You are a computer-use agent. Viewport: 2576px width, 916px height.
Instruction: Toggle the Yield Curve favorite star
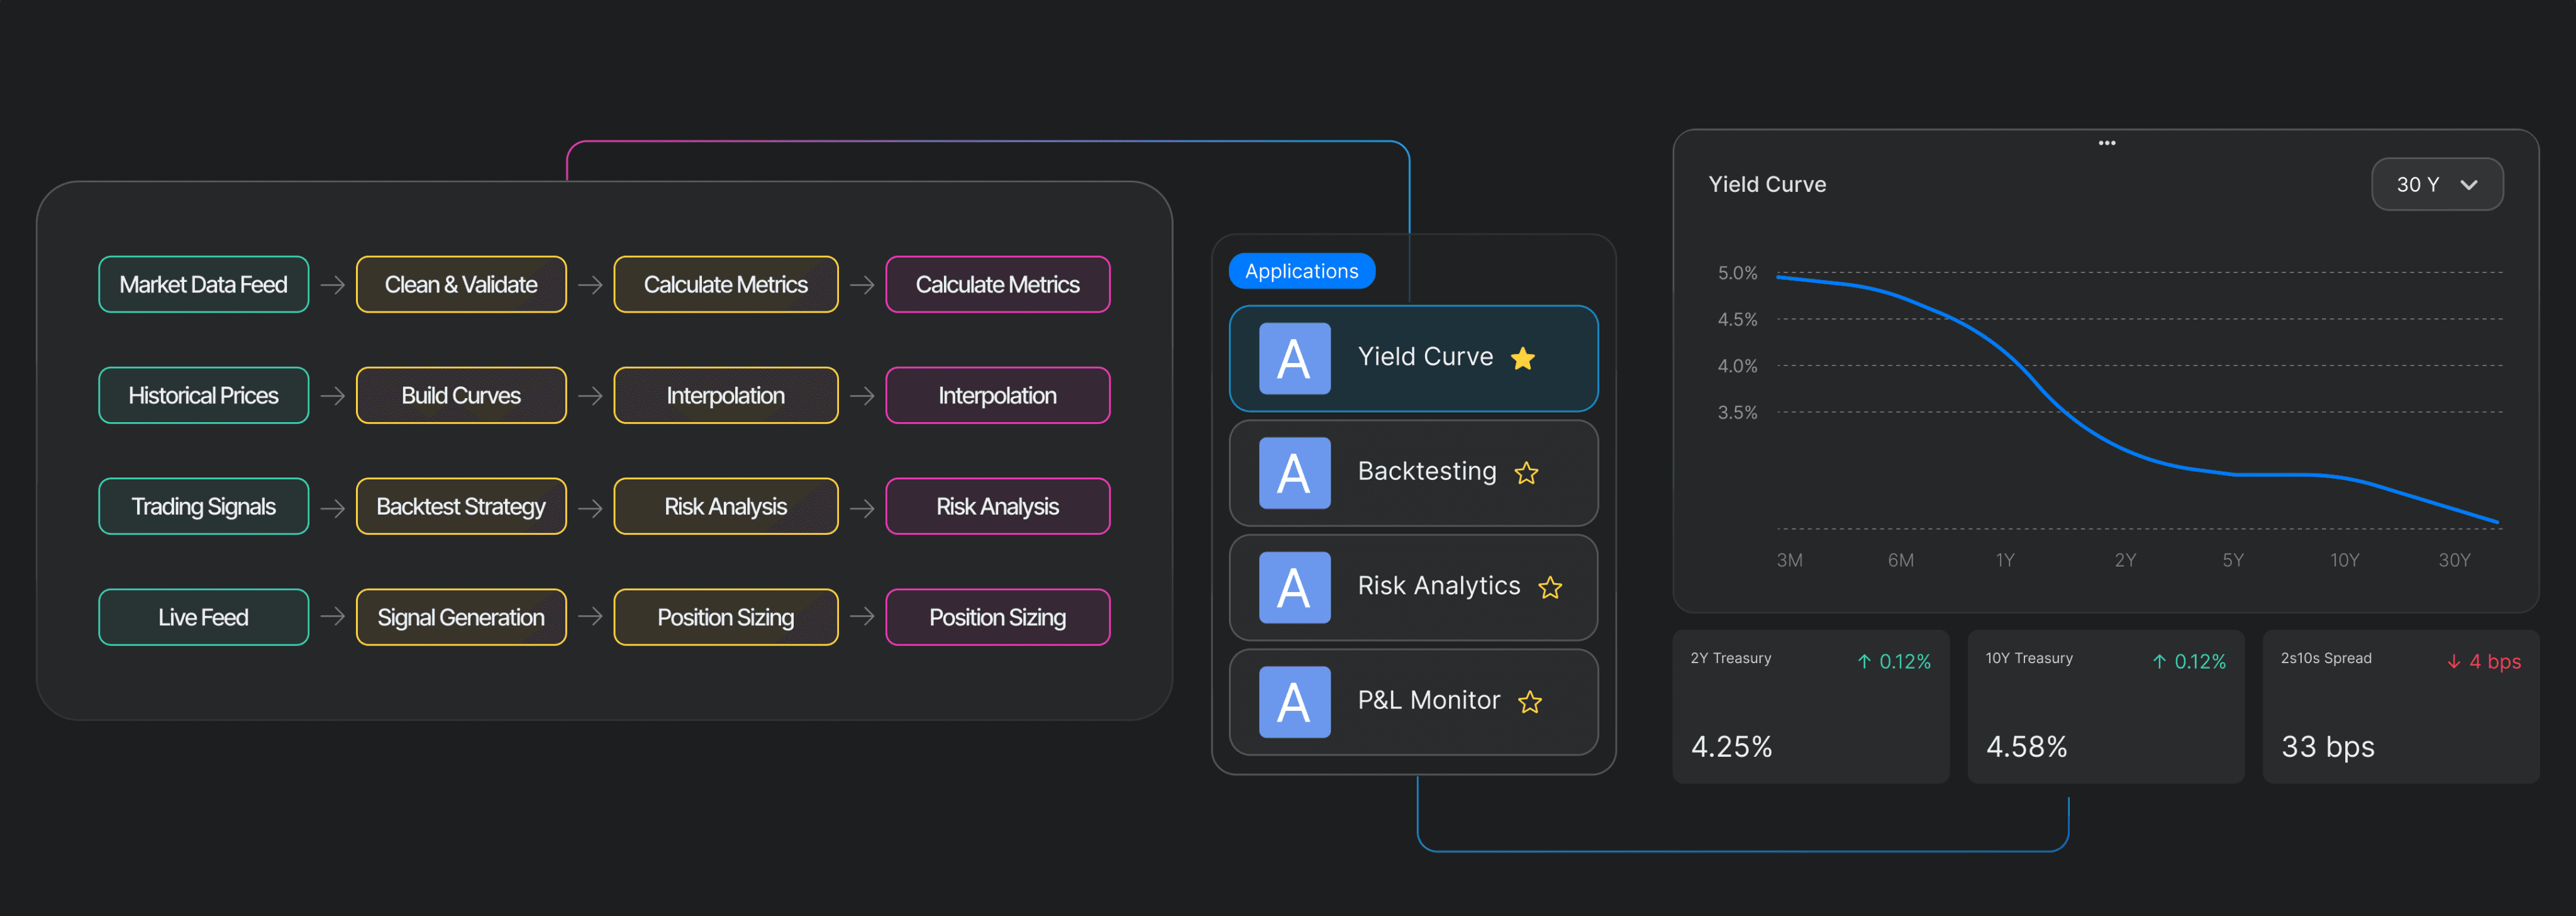point(1522,359)
